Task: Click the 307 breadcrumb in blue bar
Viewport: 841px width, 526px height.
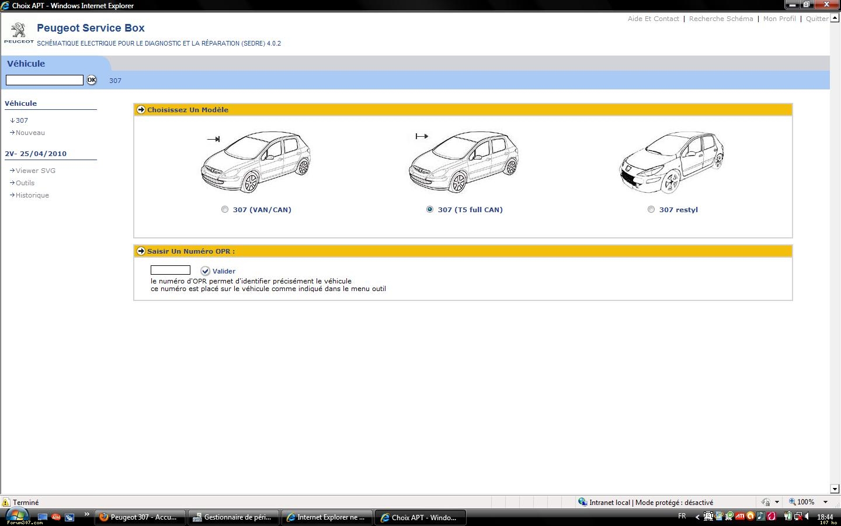Action: pos(115,81)
